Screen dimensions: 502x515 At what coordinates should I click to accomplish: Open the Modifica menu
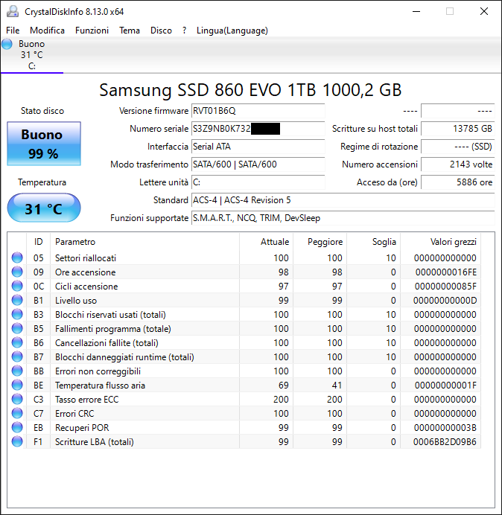(x=48, y=31)
